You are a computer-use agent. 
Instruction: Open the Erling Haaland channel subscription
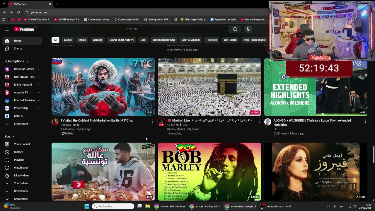pyautogui.click(x=22, y=85)
